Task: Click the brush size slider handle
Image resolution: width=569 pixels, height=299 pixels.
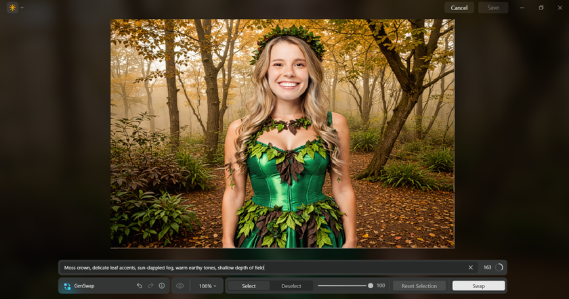Action: tap(371, 285)
